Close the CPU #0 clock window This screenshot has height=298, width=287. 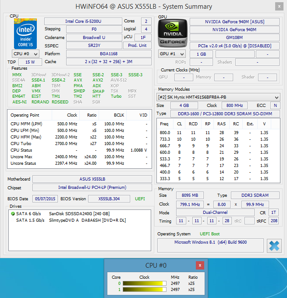pos(200,265)
